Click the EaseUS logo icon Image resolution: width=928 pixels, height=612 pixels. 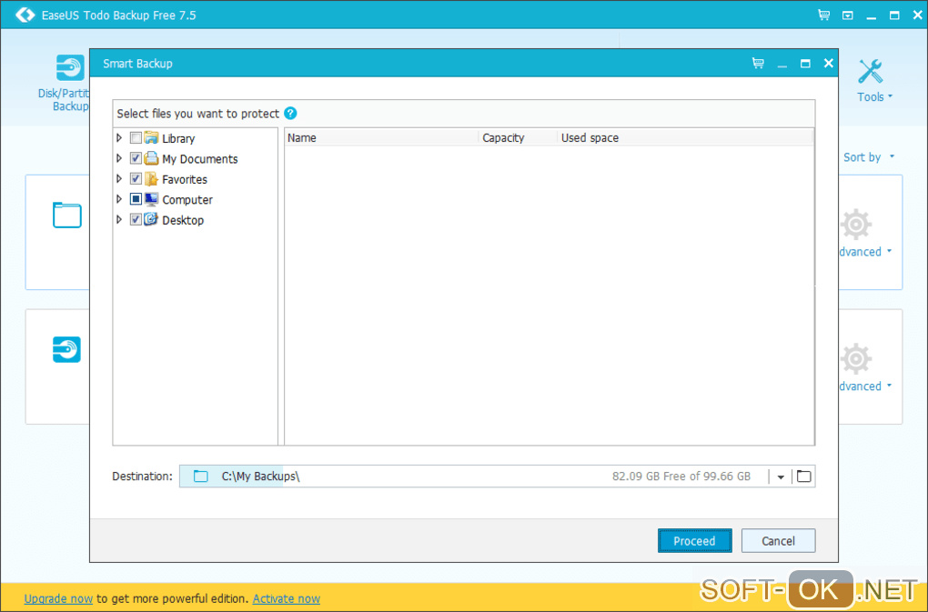25,15
